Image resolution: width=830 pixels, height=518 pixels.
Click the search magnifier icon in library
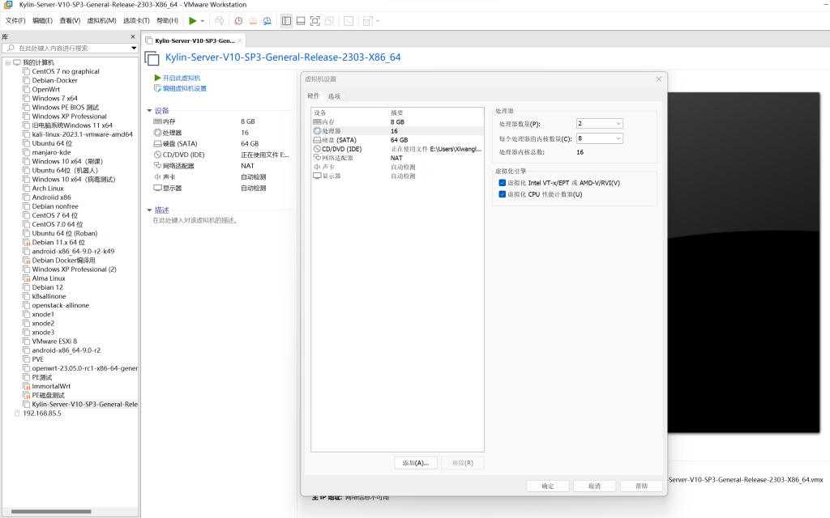pos(11,48)
